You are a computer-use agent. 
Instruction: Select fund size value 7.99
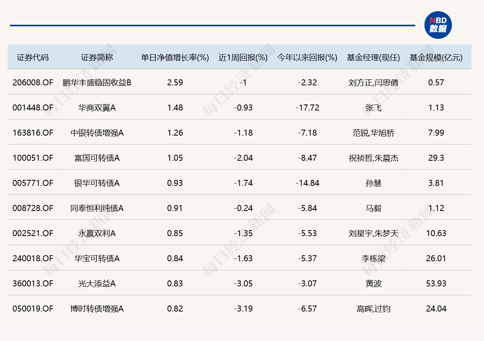pyautogui.click(x=436, y=133)
